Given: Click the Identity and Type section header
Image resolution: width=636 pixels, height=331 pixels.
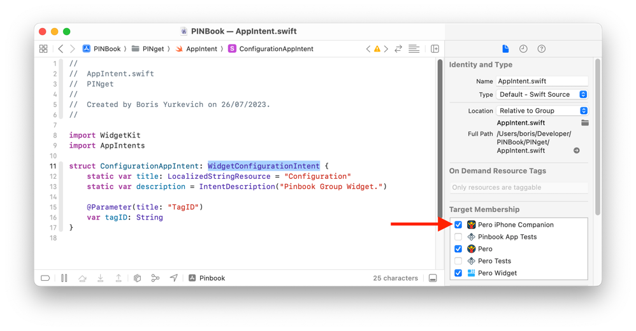Looking at the screenshot, I should tap(481, 64).
